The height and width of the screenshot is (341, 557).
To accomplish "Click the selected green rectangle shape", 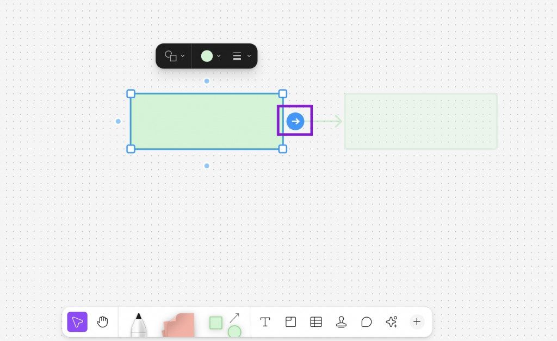I will (x=207, y=121).
